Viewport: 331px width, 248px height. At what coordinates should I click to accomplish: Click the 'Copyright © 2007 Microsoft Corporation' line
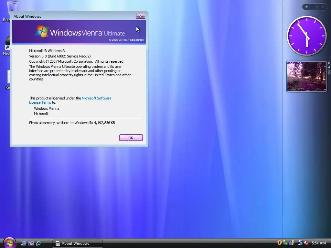coord(77,61)
